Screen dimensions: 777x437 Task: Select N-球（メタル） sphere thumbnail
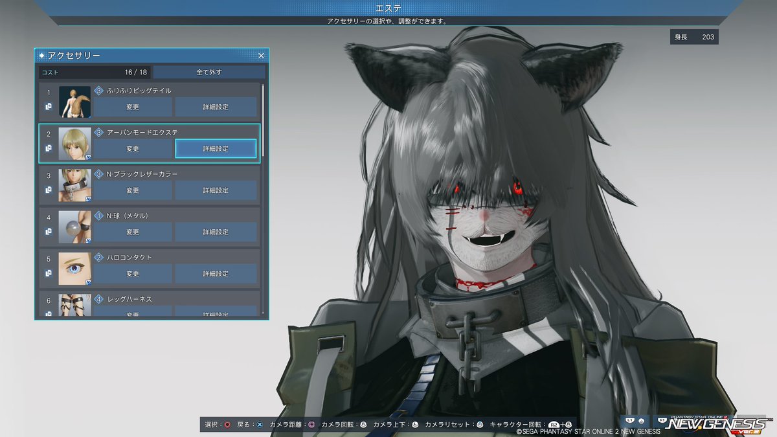(x=75, y=227)
